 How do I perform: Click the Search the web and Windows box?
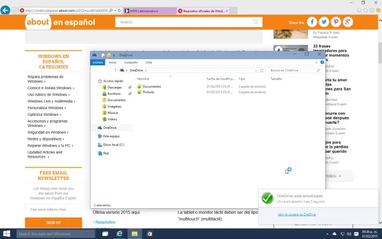(x=55, y=234)
